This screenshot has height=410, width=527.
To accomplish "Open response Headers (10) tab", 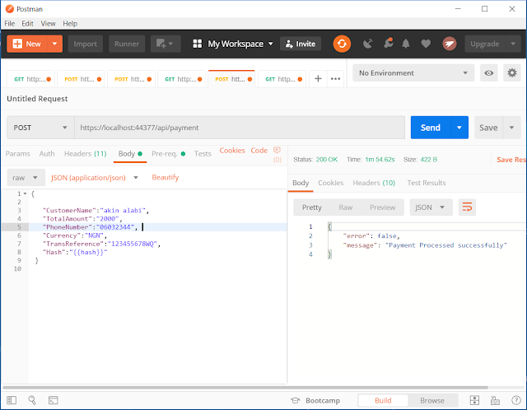I will pyautogui.click(x=374, y=183).
